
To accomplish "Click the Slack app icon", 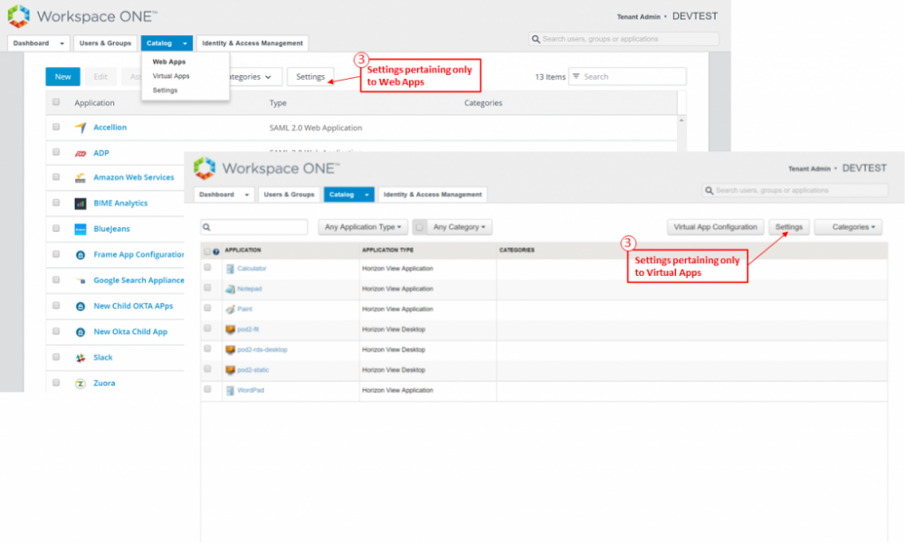I will [x=80, y=357].
